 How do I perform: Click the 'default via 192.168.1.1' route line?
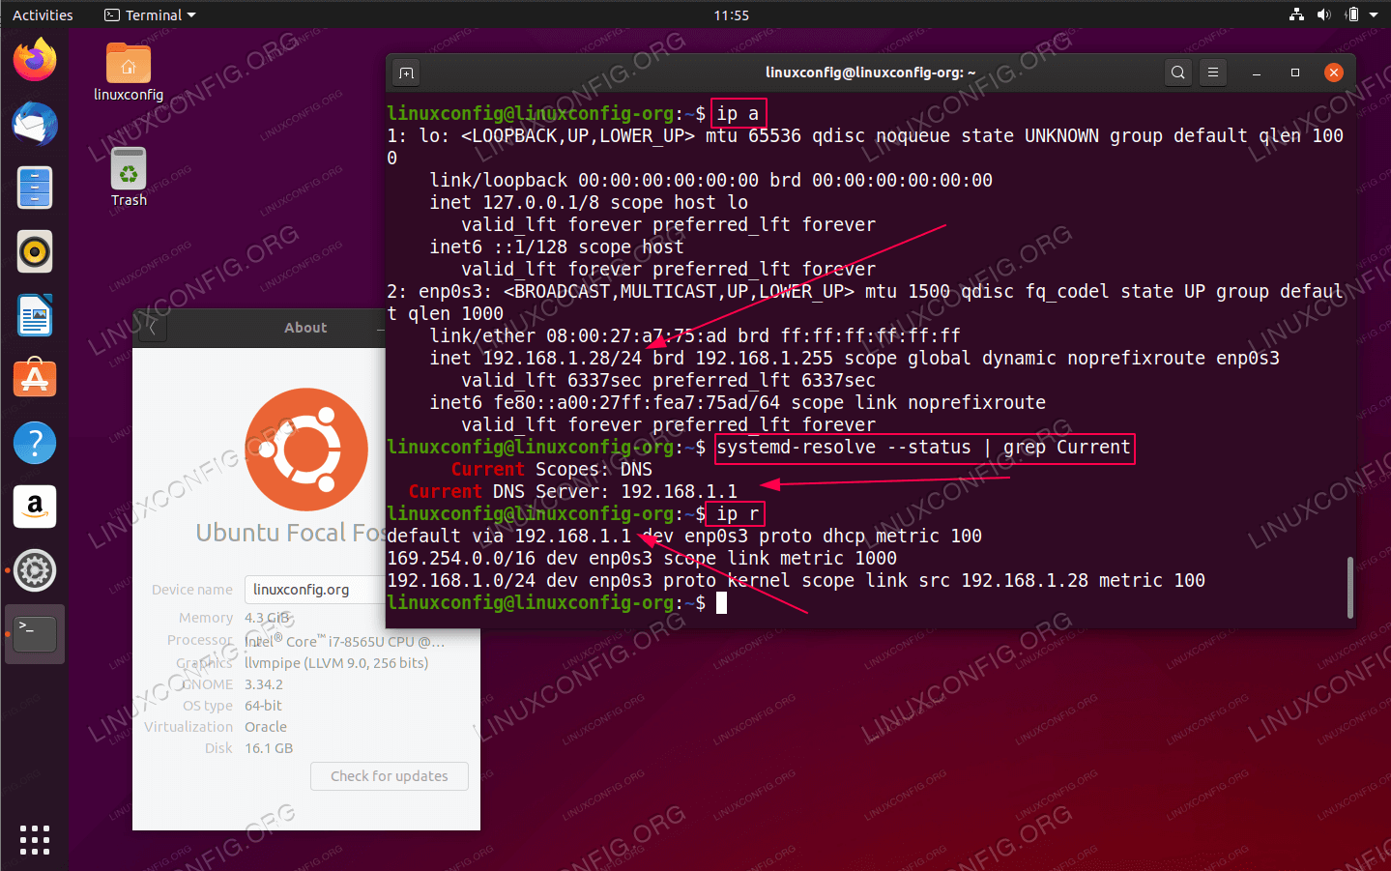click(x=684, y=536)
